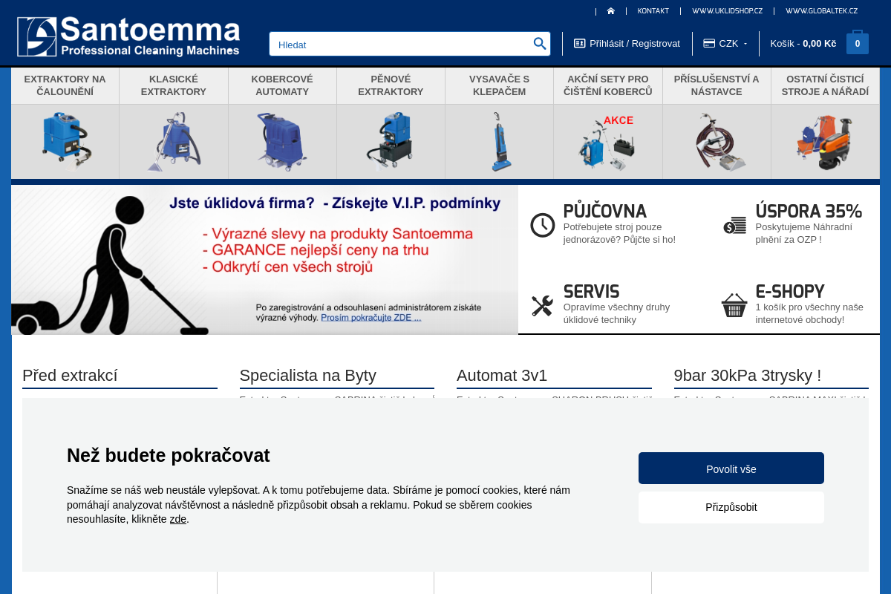Follow the 'zde' cookie opt-out link
891x594 pixels.
(178, 519)
